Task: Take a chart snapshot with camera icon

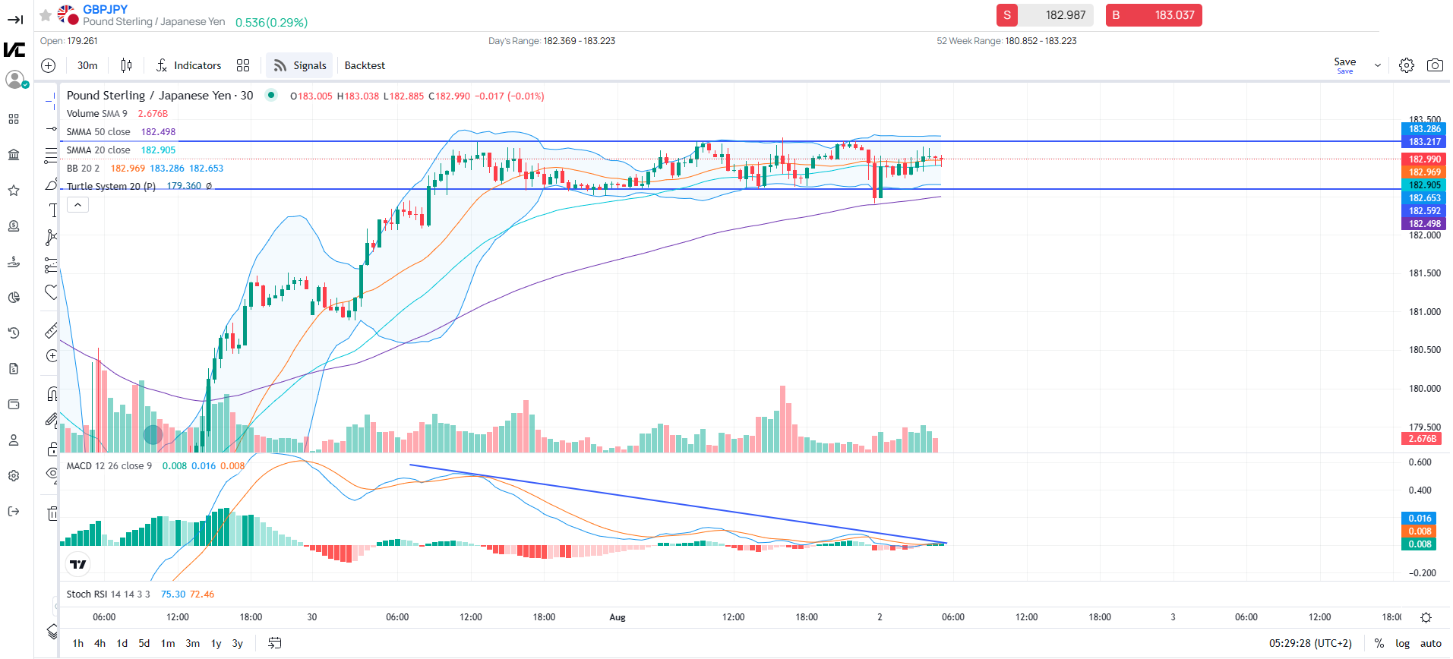Action: pos(1434,65)
